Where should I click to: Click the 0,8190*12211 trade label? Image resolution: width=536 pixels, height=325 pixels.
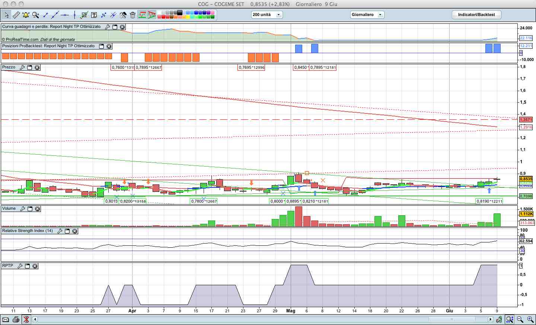[489, 201]
